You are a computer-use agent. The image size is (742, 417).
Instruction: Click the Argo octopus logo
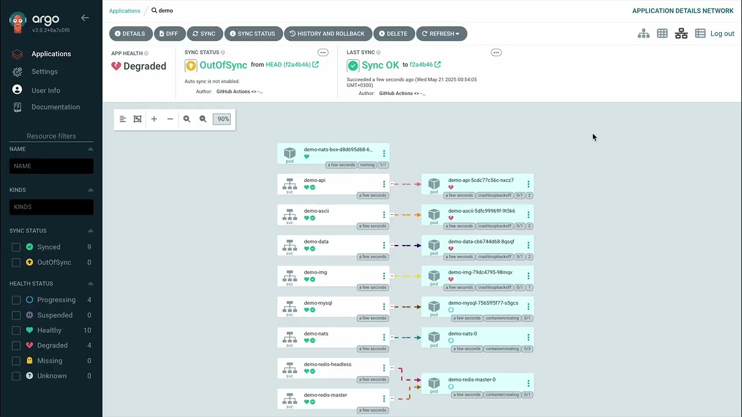17,23
